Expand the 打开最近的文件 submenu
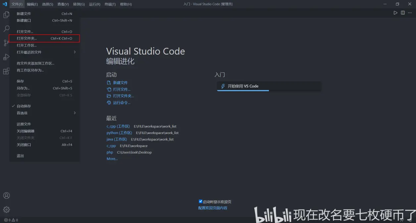This screenshot has height=223, width=416. click(44, 52)
